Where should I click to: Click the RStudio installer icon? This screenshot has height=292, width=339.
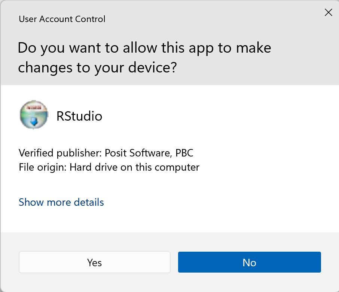[34, 115]
